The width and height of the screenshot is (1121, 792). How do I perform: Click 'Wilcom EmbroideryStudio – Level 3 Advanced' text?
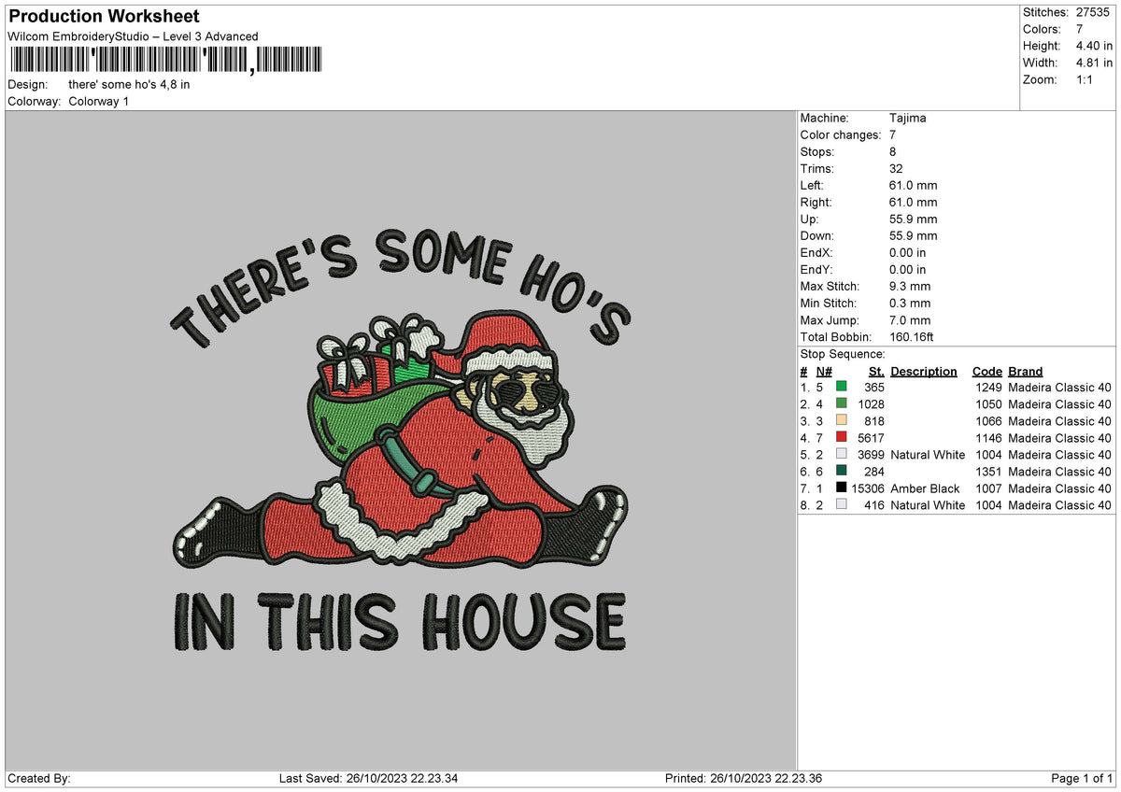pos(133,36)
